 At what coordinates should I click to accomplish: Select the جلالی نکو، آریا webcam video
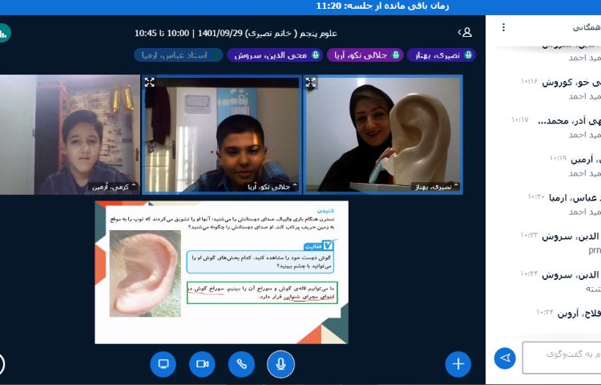[x=221, y=134]
